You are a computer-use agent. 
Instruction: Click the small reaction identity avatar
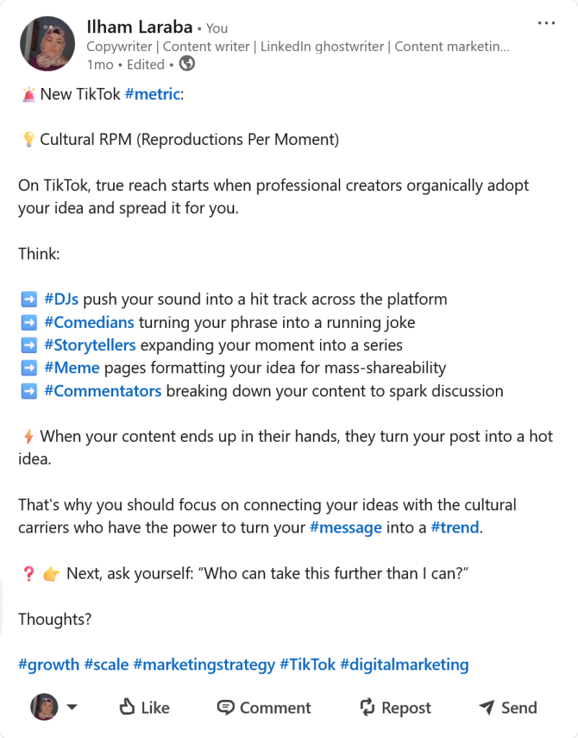point(44,707)
